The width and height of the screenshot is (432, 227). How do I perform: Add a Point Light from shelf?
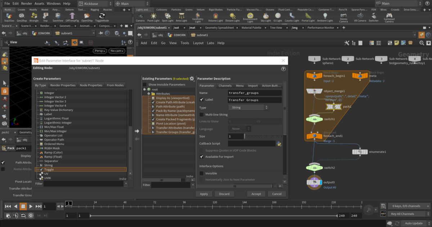click(x=153, y=17)
